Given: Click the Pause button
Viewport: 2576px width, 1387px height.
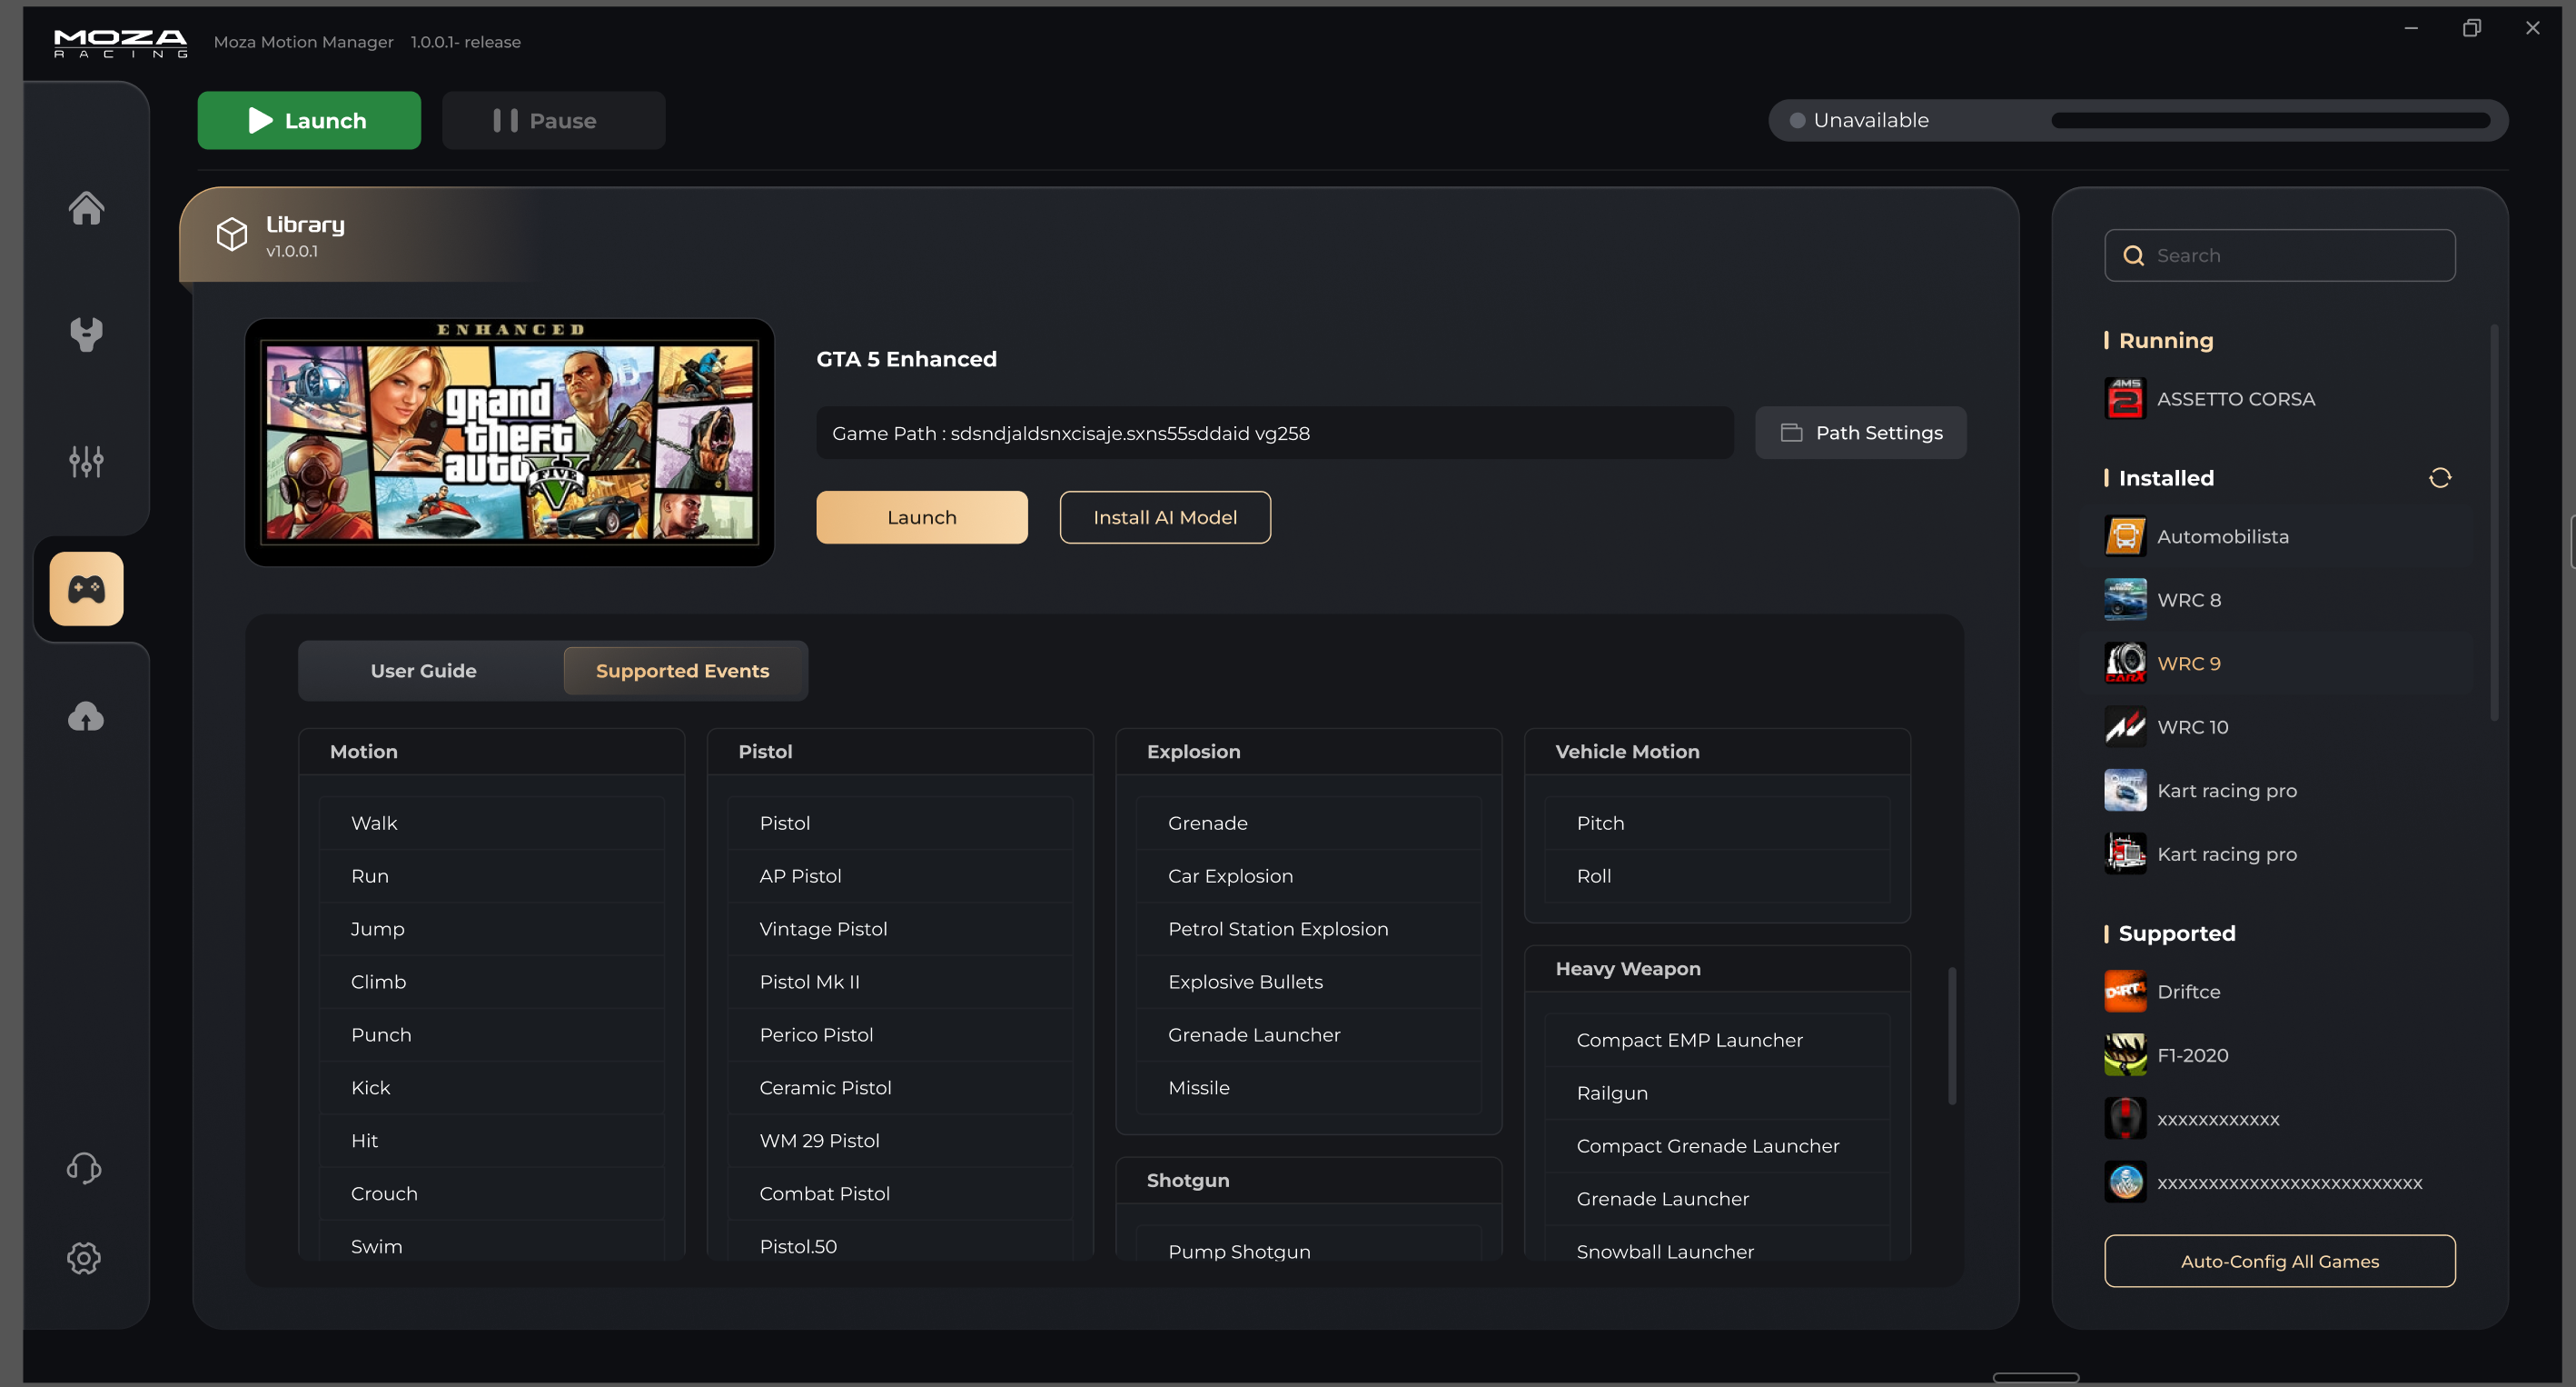Looking at the screenshot, I should pos(554,120).
